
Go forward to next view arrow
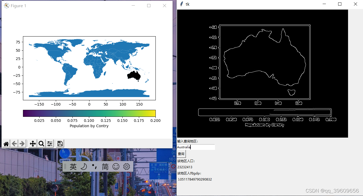[22, 144]
